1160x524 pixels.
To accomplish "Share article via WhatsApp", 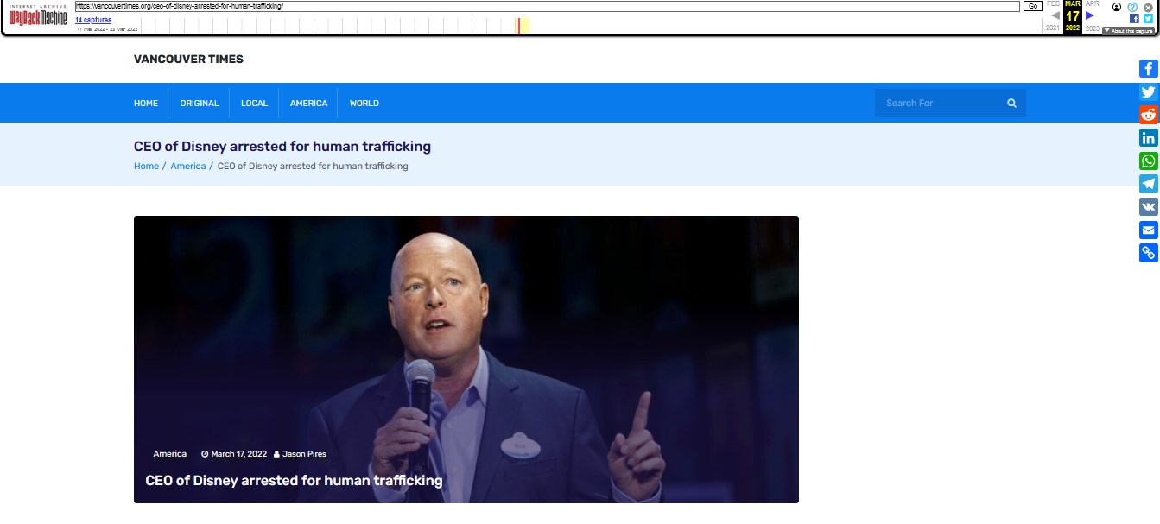I will [1148, 161].
